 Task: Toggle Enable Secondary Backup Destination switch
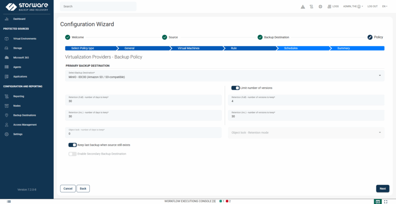point(72,154)
